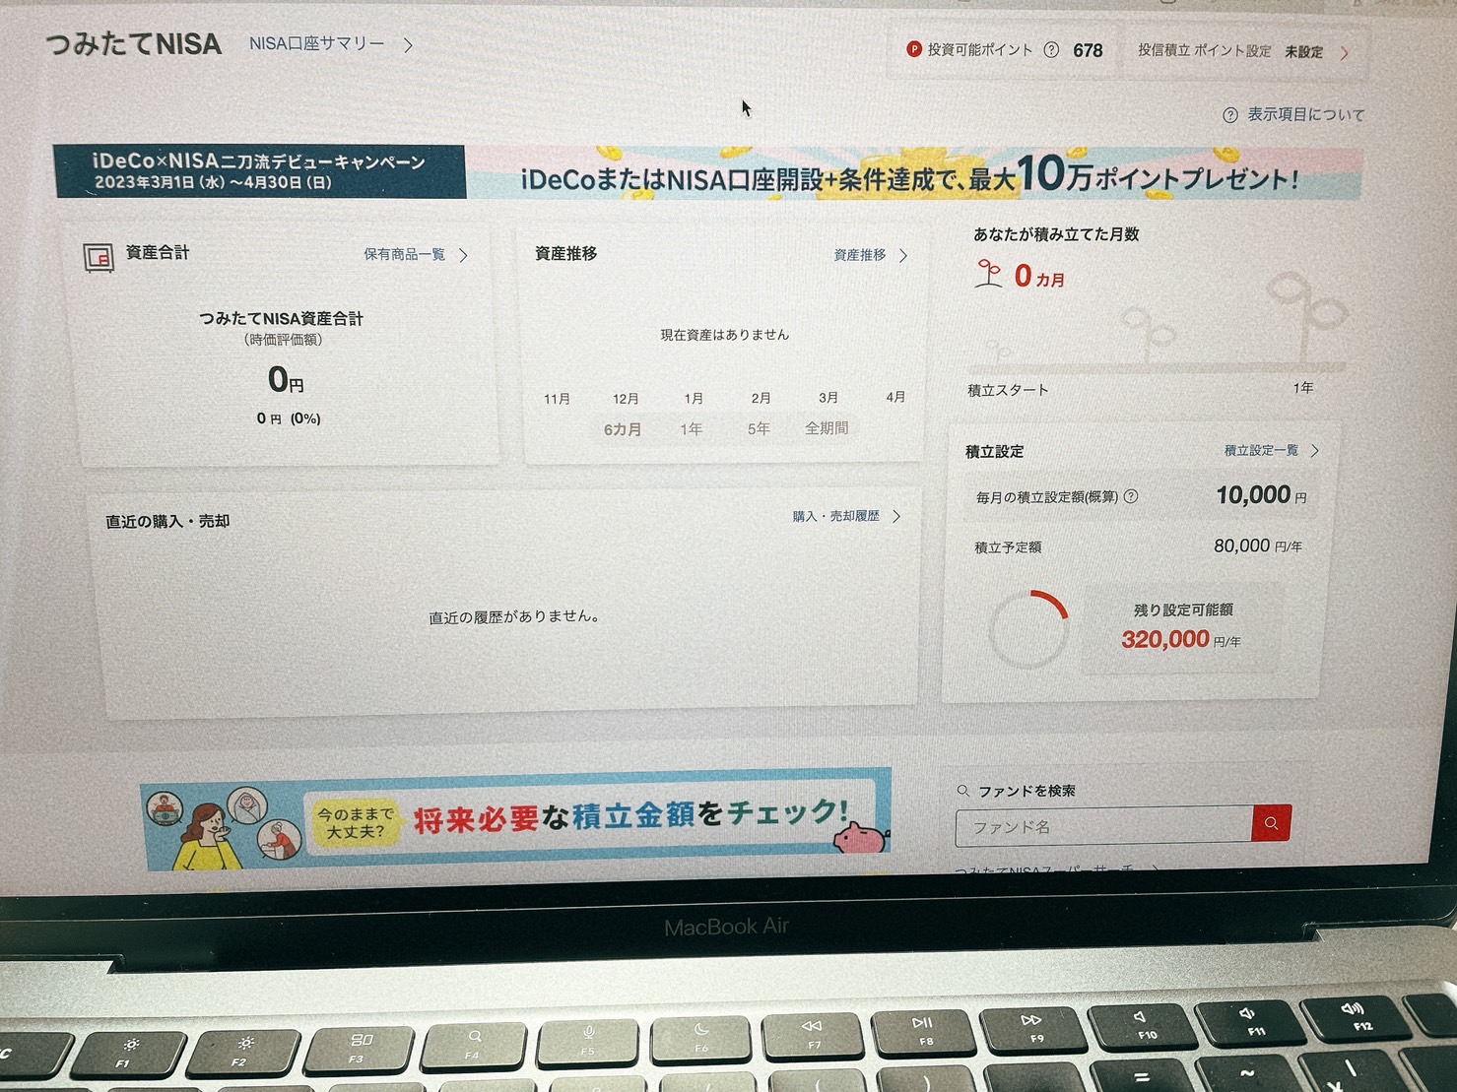Viewport: 1457px width, 1092px height.
Task: Select the 1年 period tab
Action: coord(691,429)
